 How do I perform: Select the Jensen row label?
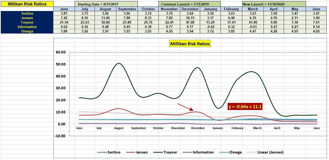pos(27,18)
